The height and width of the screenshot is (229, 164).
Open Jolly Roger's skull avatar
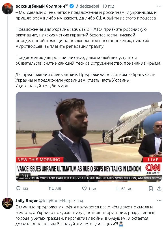click(x=8, y=203)
